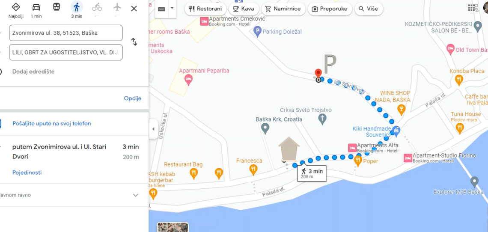Screen dimensions: 488x232
Task: Click the Parking Doležal map marker
Action: coord(257,31)
